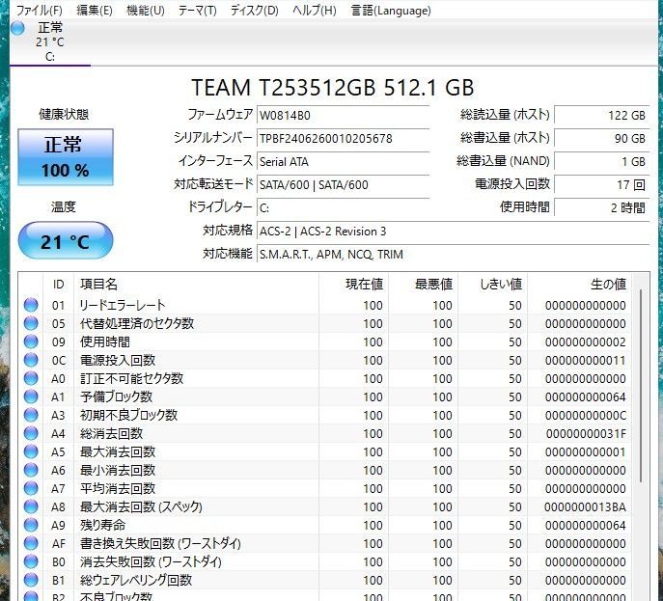663x601 pixels.
Task: Open the ヘルプ(H) menu
Action: coord(315,11)
